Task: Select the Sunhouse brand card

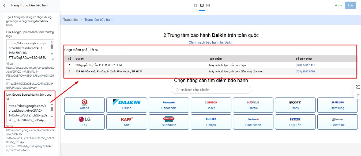Action: pyautogui.click(x=169, y=122)
